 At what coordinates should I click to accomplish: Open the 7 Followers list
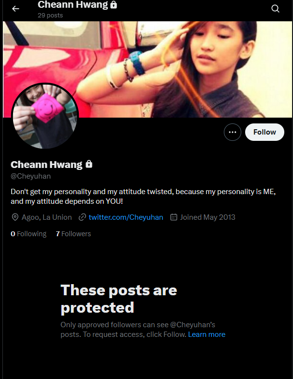pyautogui.click(x=73, y=234)
